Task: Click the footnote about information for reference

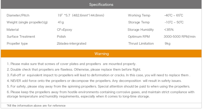Action: tap(36, 105)
